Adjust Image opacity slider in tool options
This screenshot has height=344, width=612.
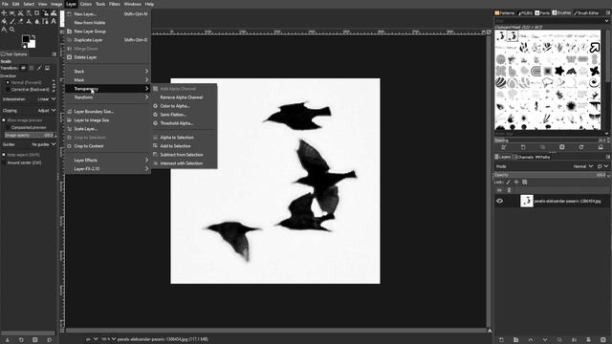[x=29, y=136]
